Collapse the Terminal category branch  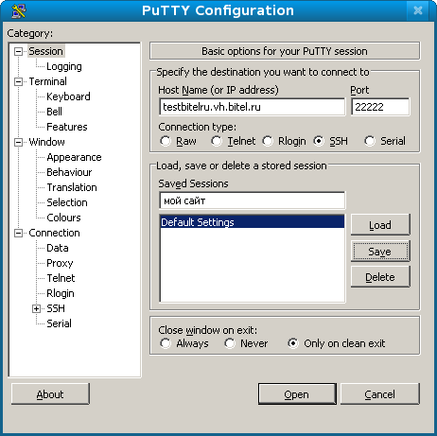click(x=19, y=81)
